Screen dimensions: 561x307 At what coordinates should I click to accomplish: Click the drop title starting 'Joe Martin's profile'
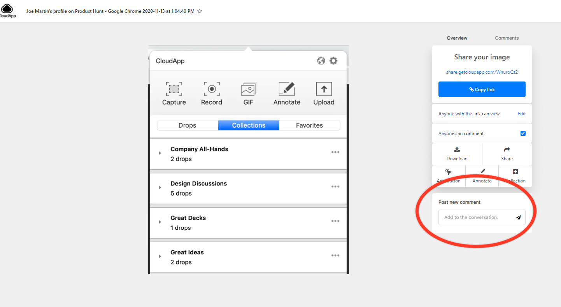[x=110, y=11]
